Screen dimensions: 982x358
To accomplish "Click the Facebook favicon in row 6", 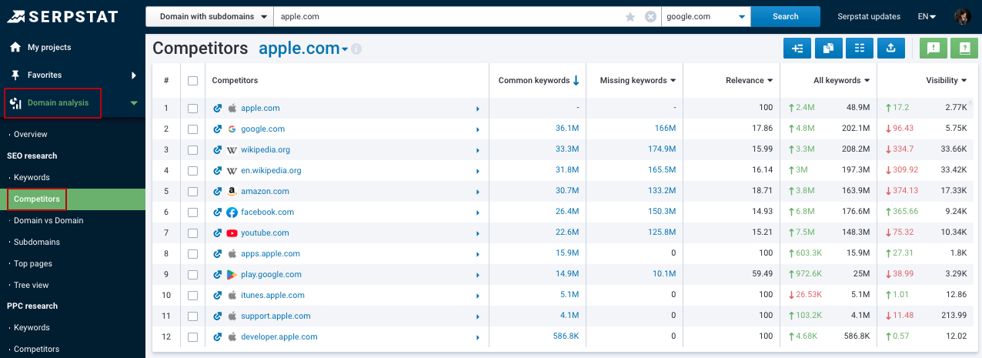I will [232, 212].
